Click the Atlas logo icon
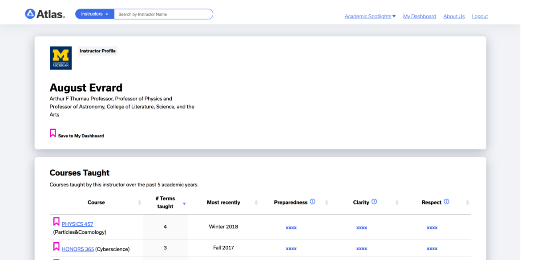The height and width of the screenshot is (260, 534). tap(30, 14)
